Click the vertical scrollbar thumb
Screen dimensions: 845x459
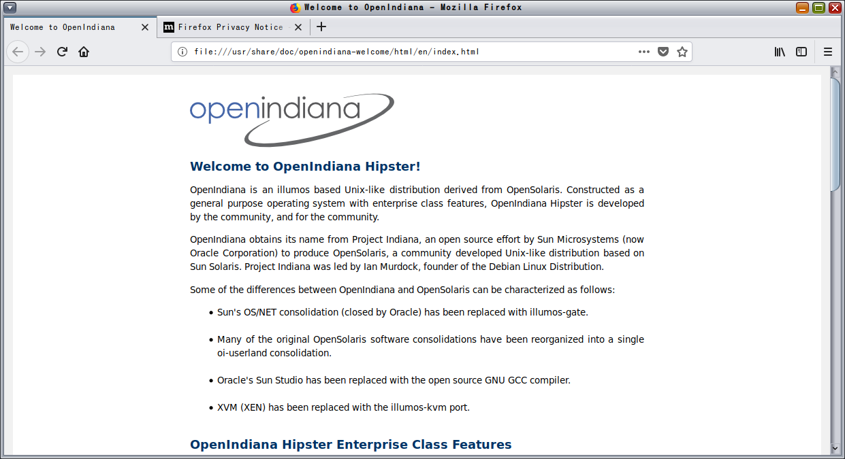click(835, 135)
